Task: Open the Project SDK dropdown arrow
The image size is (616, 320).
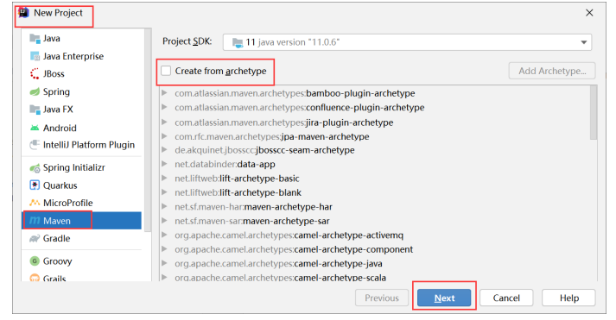Action: click(x=584, y=42)
